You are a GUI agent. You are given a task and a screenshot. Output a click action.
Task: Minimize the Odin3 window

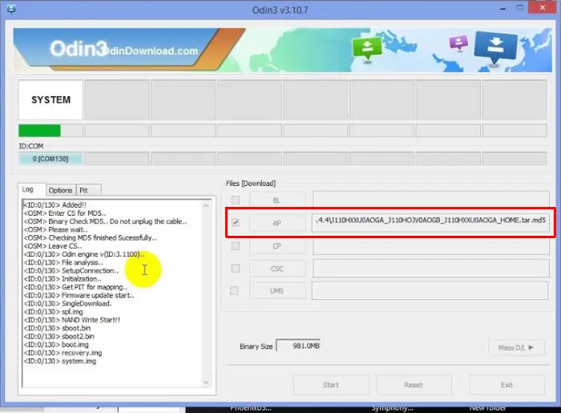coord(503,8)
